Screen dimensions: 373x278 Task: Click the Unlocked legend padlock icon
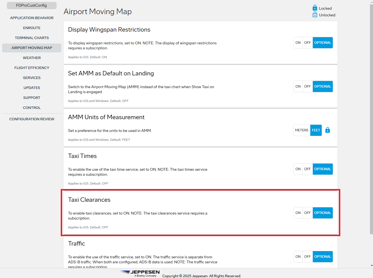coord(315,15)
